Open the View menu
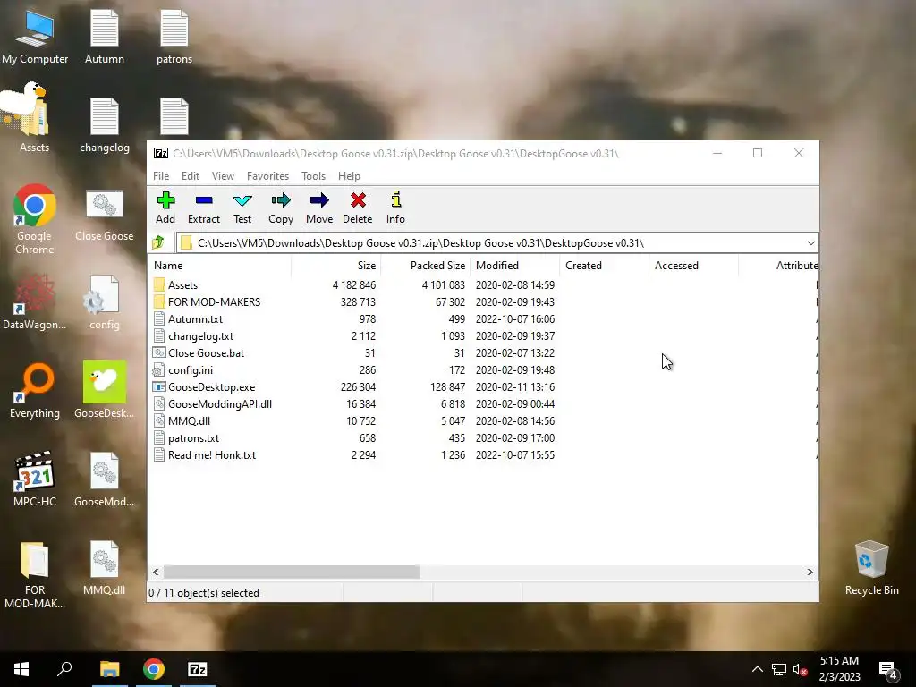916x687 pixels. click(x=223, y=176)
